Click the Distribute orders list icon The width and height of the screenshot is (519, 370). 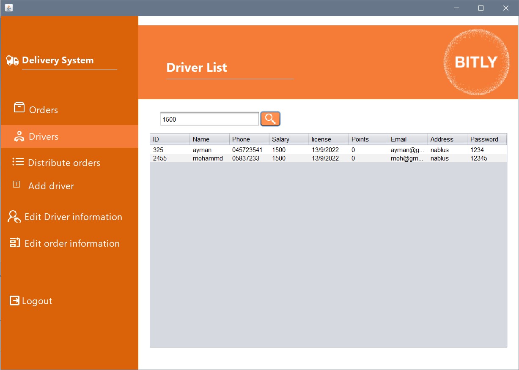tap(18, 161)
